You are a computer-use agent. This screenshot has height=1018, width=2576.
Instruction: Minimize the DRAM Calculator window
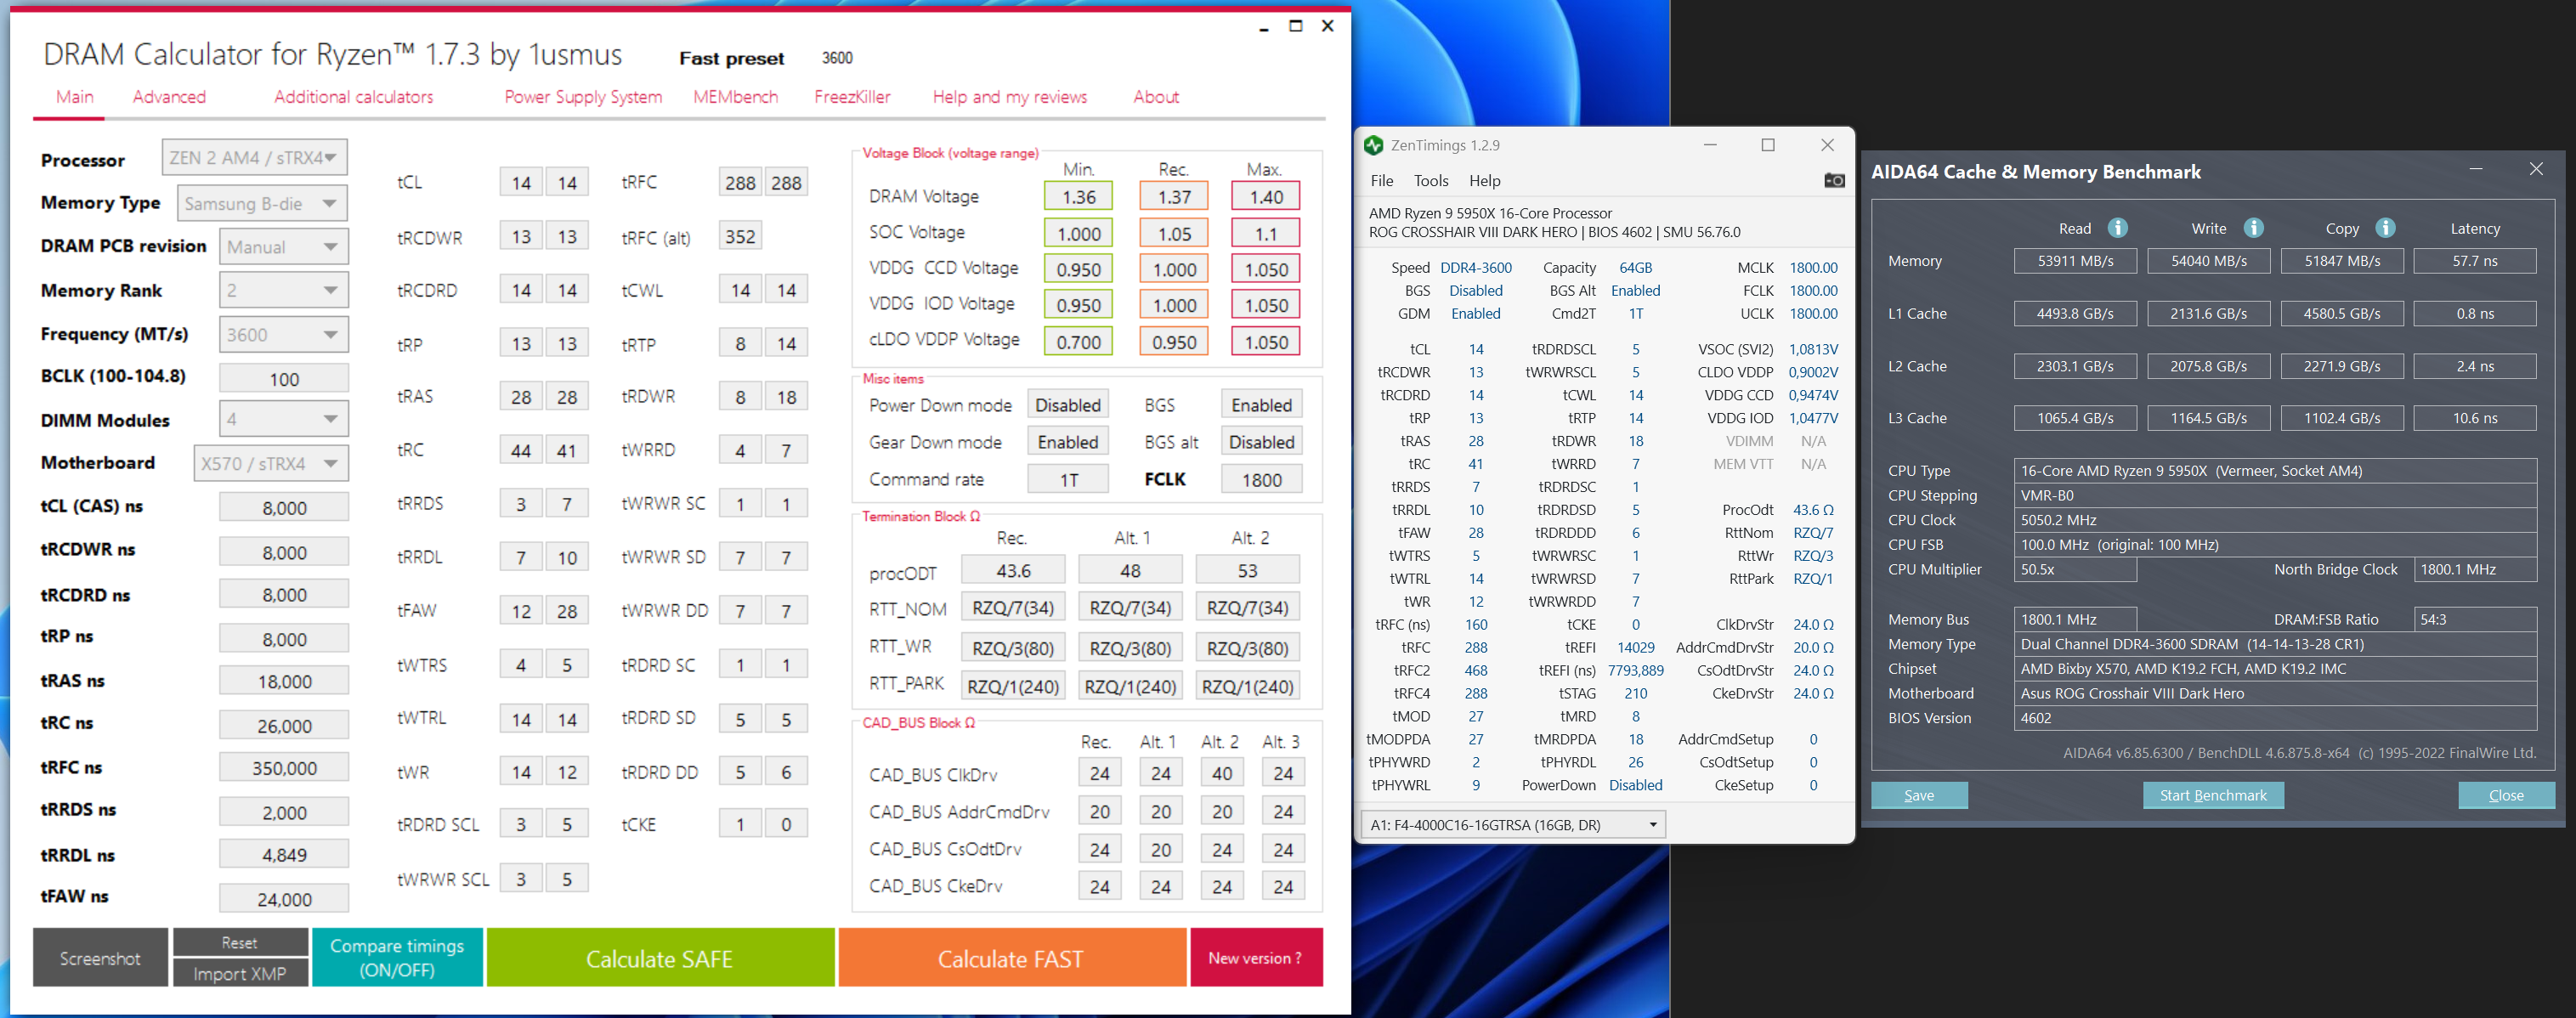point(1264,27)
